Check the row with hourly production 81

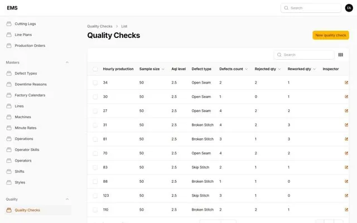(x=95, y=139)
